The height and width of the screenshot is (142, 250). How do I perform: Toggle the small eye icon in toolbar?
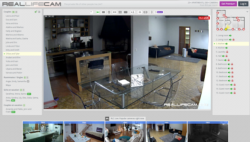(140, 12)
